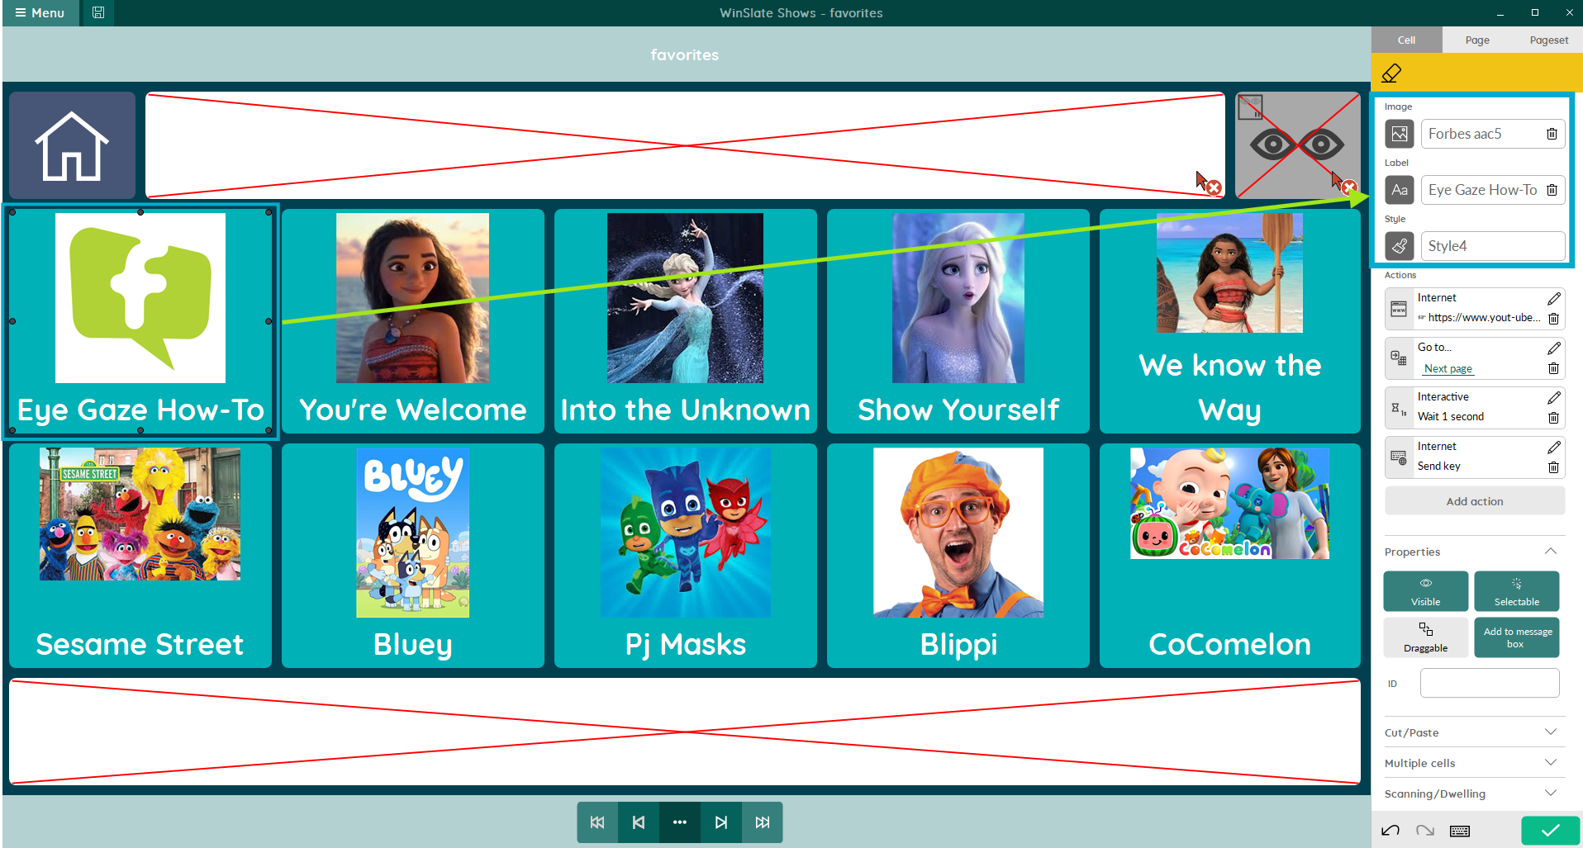
Task: Open the image picker icon
Action: (1400, 134)
